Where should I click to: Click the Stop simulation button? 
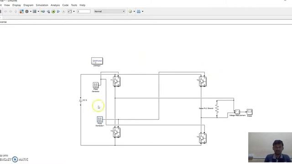click(63, 11)
